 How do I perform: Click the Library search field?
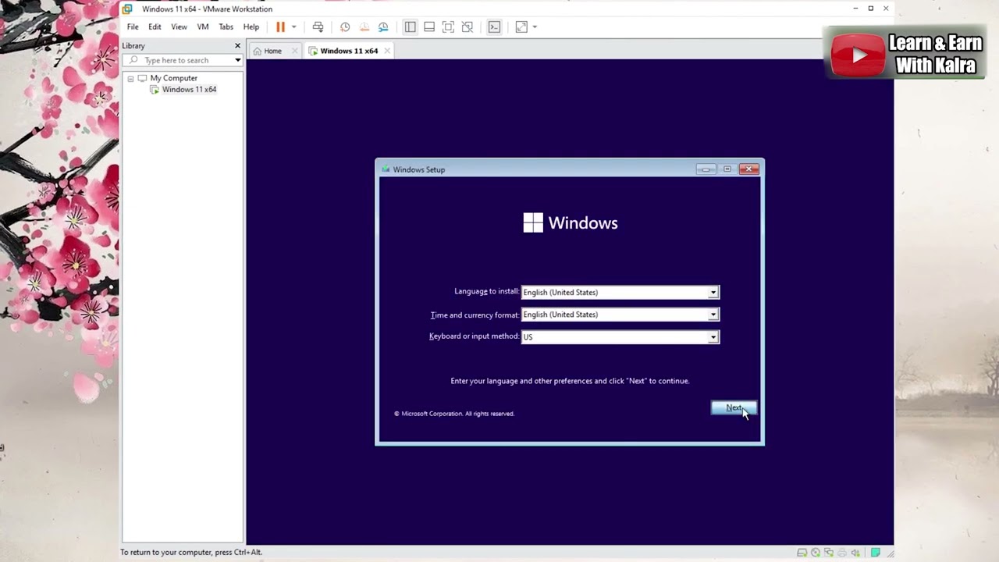point(184,60)
